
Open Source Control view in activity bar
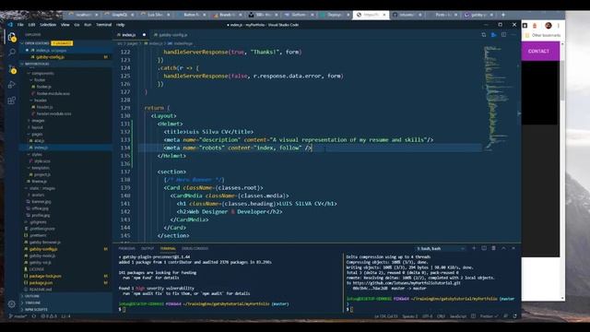12,68
